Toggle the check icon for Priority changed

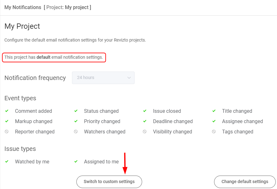point(75,121)
